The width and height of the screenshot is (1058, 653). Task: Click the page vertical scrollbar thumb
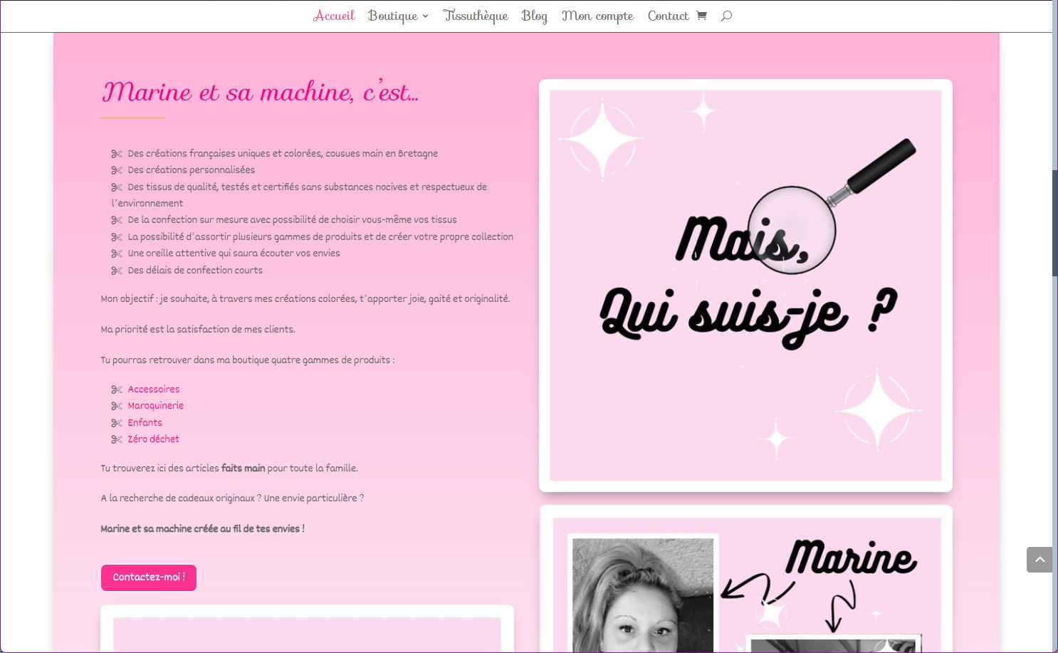point(1055,223)
